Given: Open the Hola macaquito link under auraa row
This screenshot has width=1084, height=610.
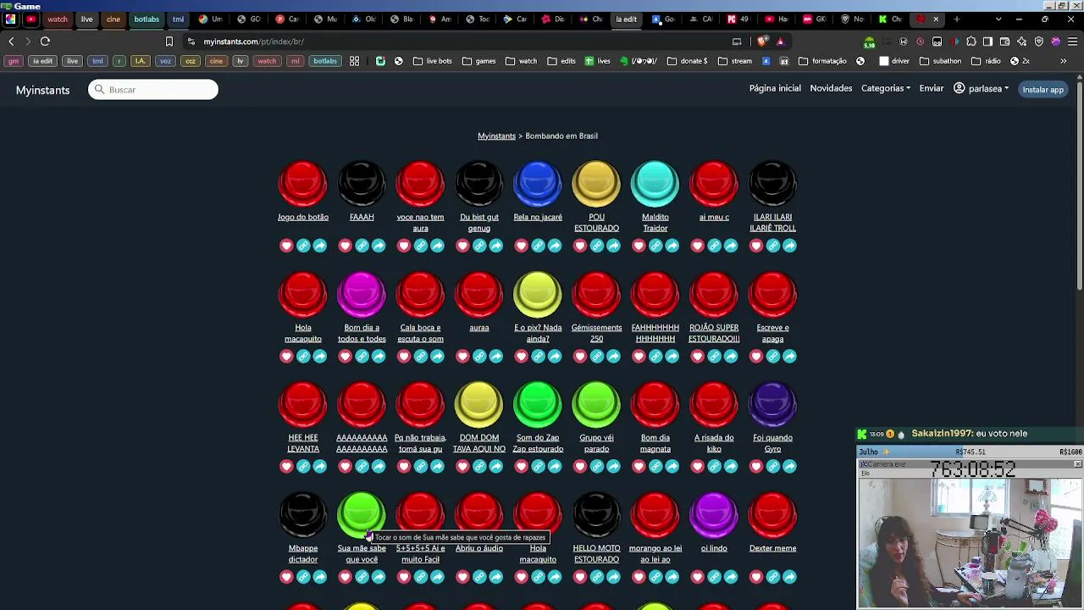Looking at the screenshot, I should 303,333.
